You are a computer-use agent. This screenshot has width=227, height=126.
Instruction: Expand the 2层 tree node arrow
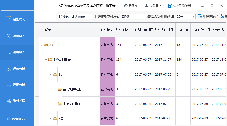click(50, 119)
